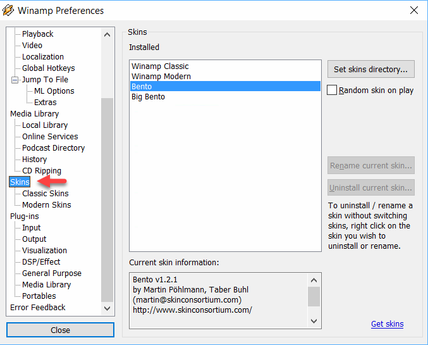Viewport: 428px width, 345px height.
Task: Select the Skins tree item
Action: (x=20, y=182)
